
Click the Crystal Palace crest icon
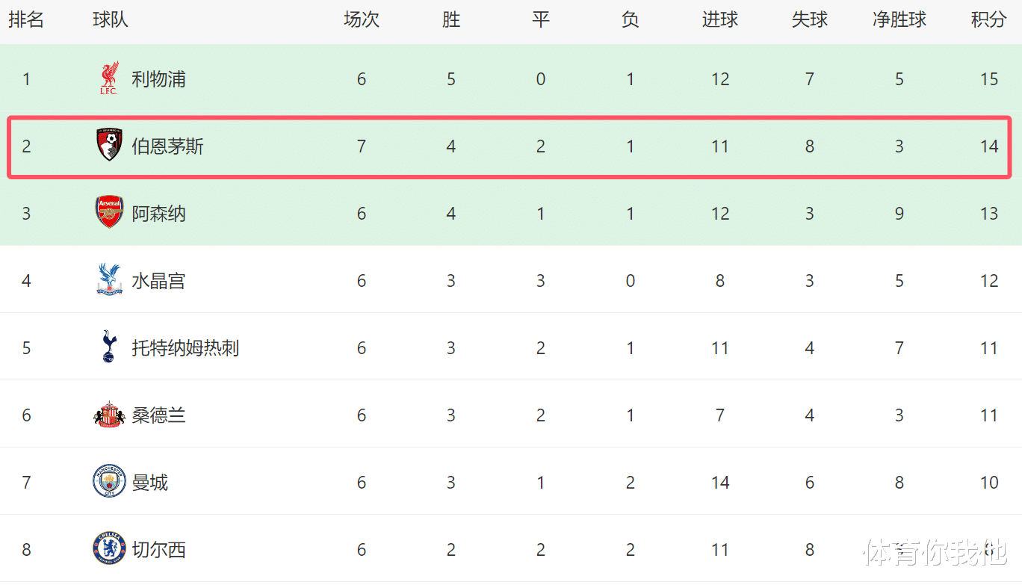coord(109,280)
